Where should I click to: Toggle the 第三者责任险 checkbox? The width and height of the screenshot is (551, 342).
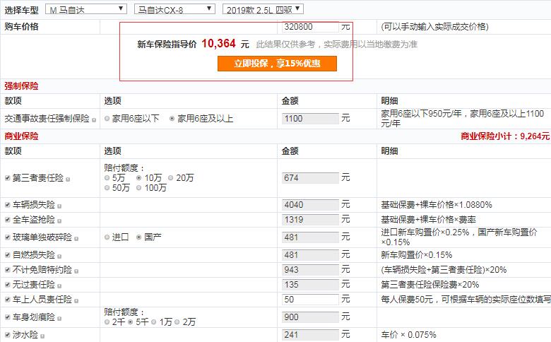pos(7,178)
